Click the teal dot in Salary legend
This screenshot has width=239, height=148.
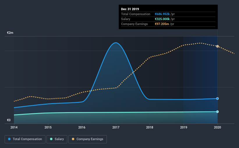tap(51, 139)
